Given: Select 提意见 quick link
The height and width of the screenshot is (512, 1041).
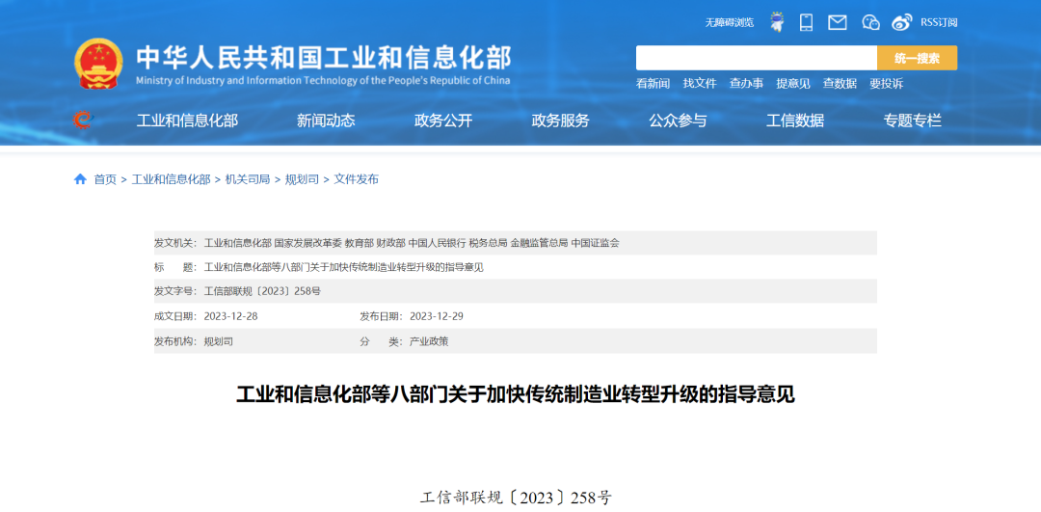Looking at the screenshot, I should tap(793, 84).
